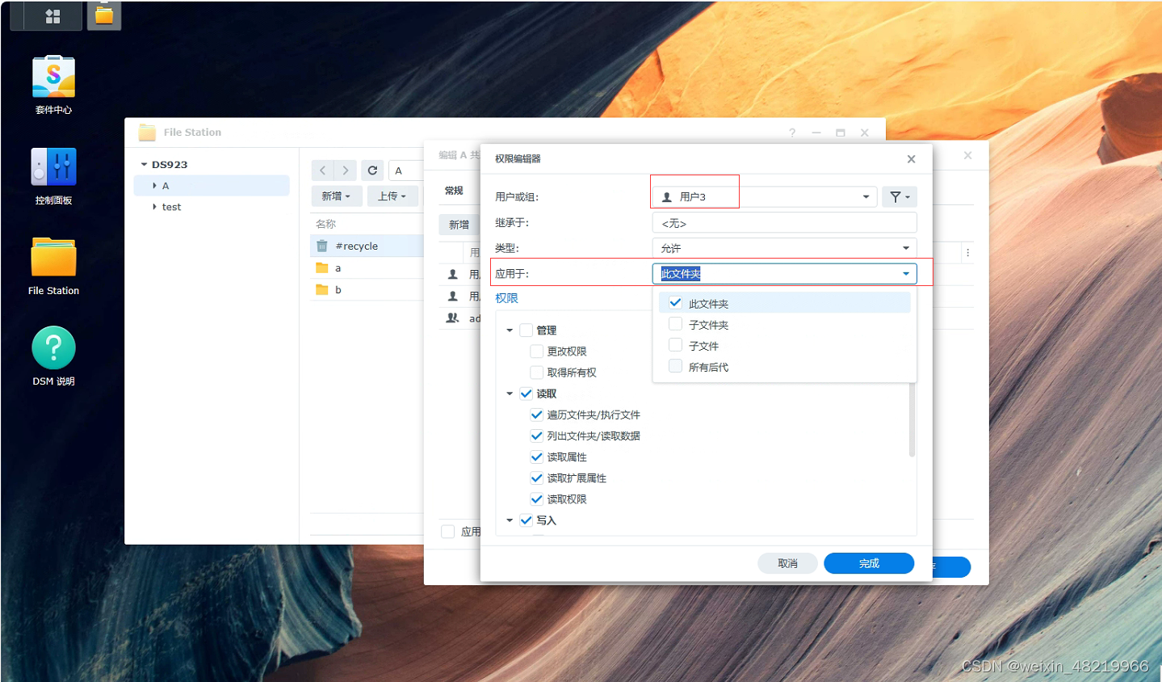Screen dimensions: 1162x682
Task: Uncheck 遍历文件夹/执行文件 permission
Action: coord(537,415)
